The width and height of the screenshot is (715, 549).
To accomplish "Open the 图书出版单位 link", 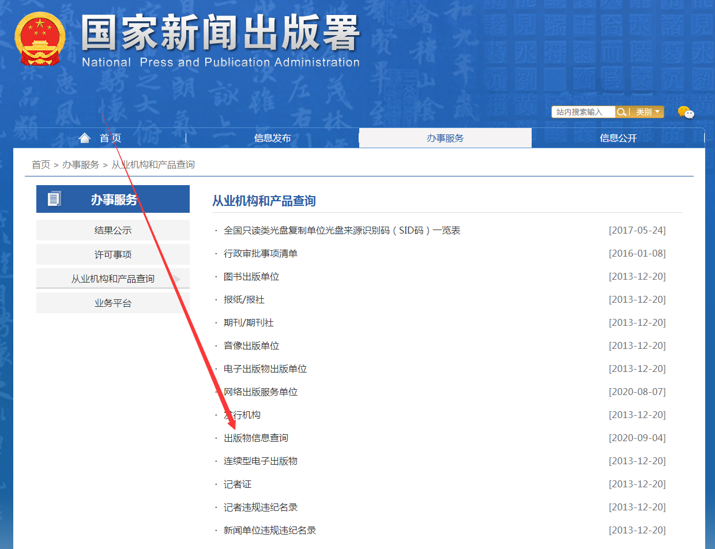I will (x=251, y=277).
